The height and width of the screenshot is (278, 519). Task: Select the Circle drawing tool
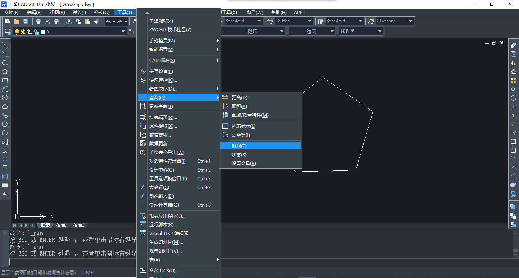click(5, 97)
